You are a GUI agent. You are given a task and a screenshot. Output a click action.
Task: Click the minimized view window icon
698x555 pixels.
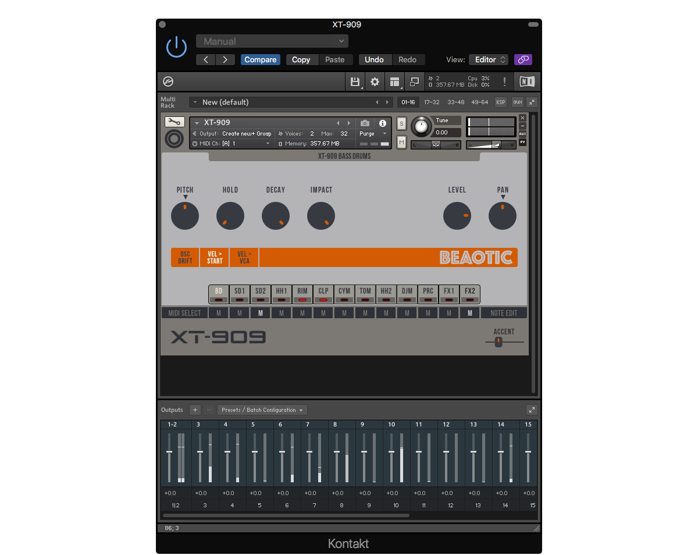[415, 81]
